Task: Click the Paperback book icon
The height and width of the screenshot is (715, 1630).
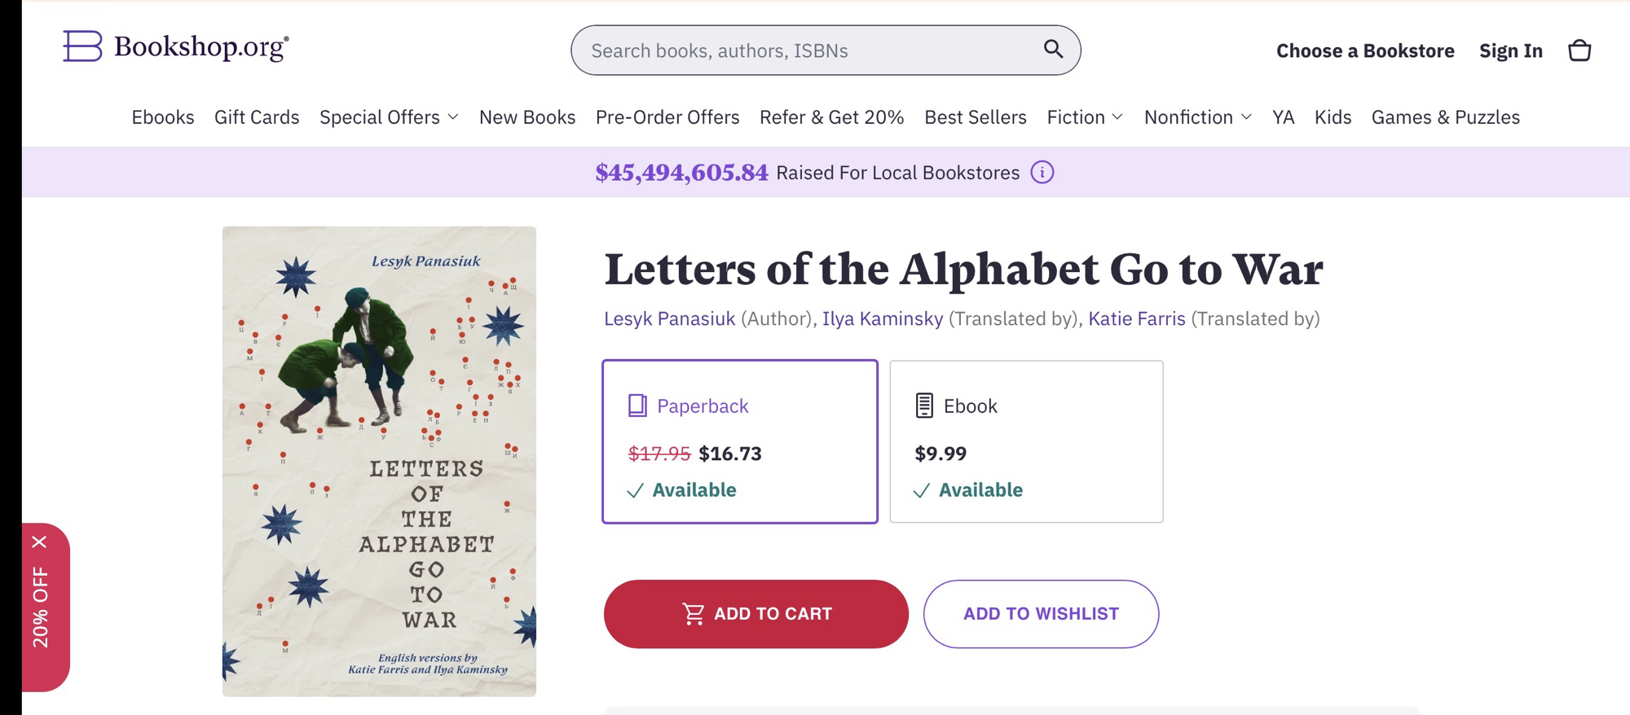Action: 637,406
